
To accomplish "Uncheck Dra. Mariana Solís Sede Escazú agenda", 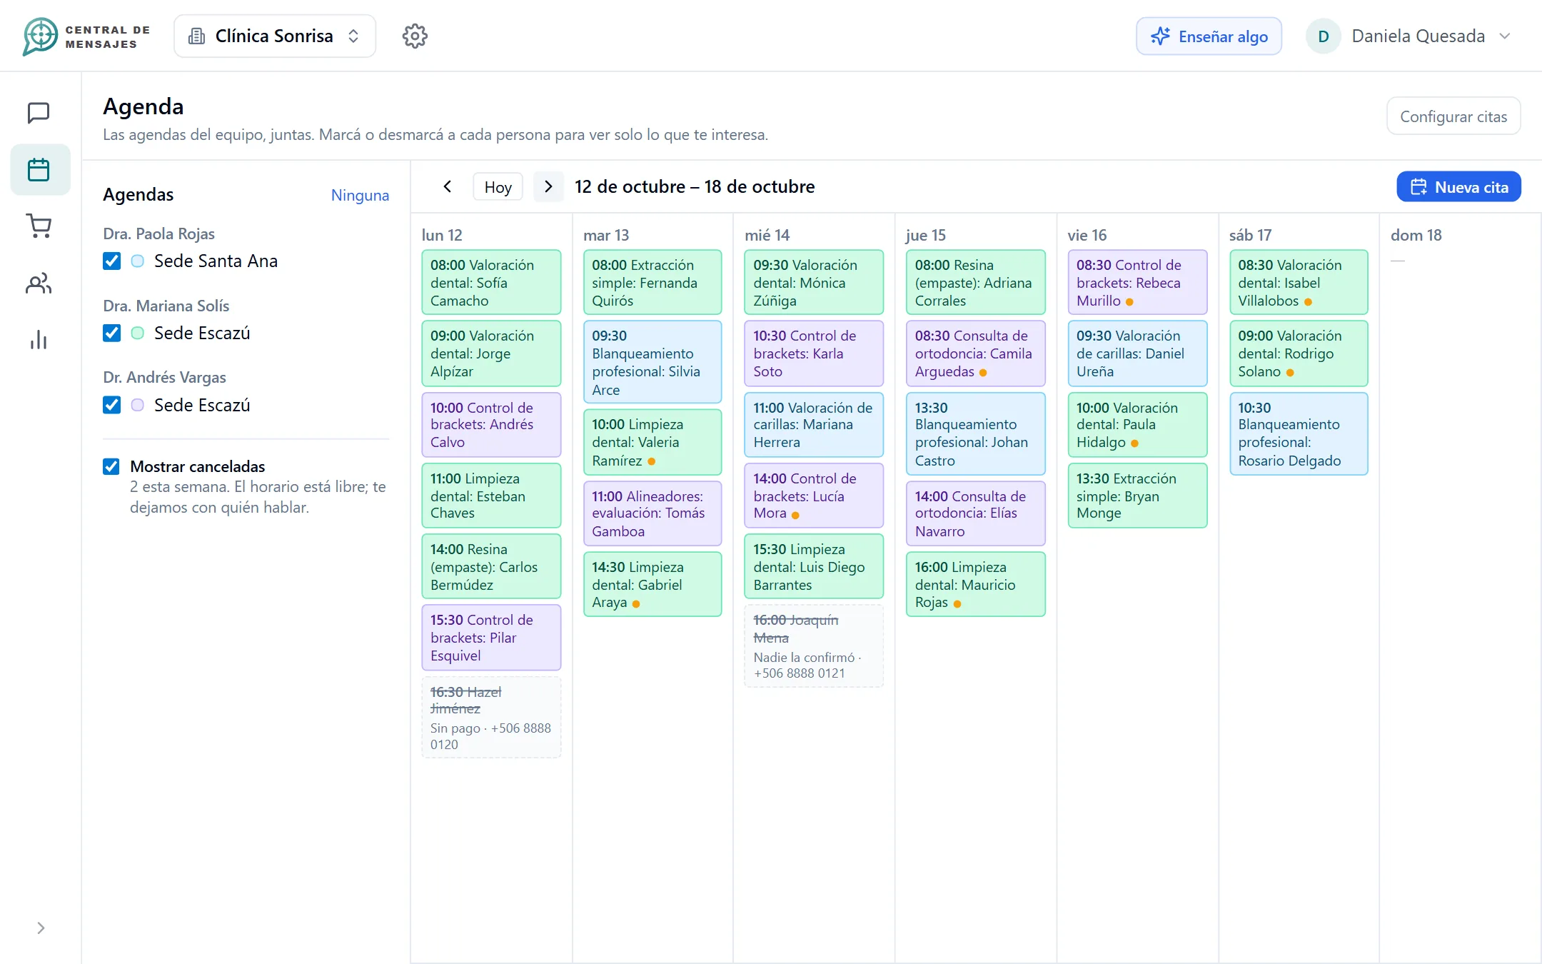I will (x=111, y=333).
